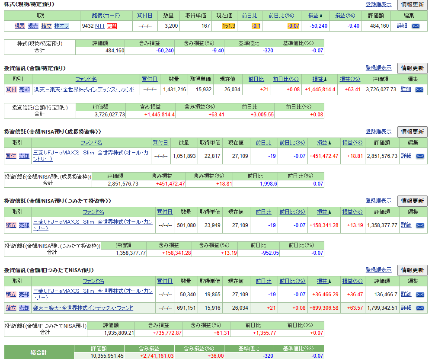Open 詳細 link in the NTT row
The height and width of the screenshot is (359, 435).
click(402, 26)
